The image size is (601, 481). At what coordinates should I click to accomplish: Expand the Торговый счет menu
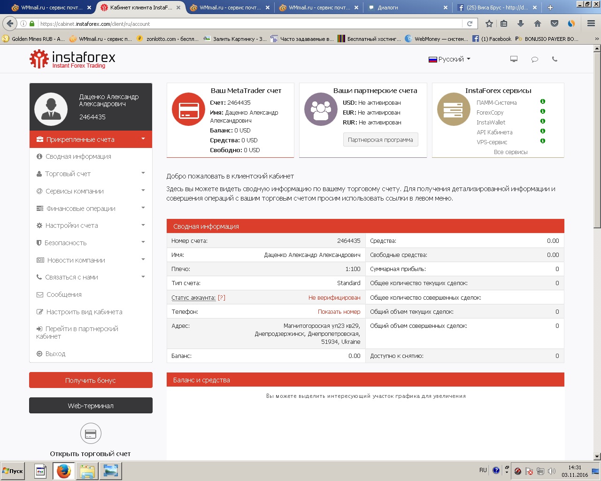pos(91,174)
